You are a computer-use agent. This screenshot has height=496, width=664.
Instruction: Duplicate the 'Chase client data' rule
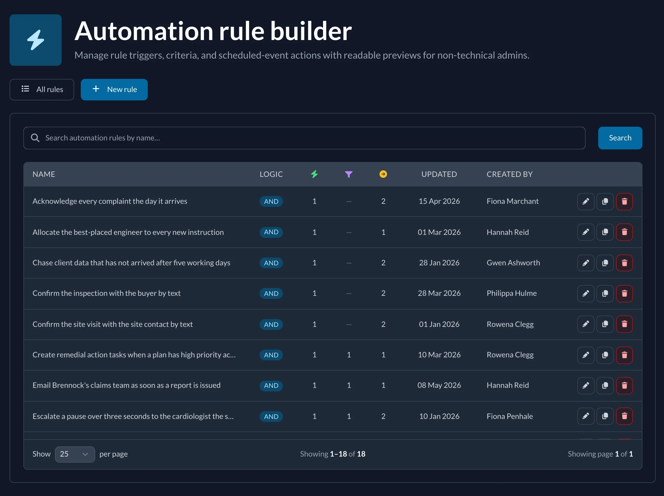pos(605,263)
